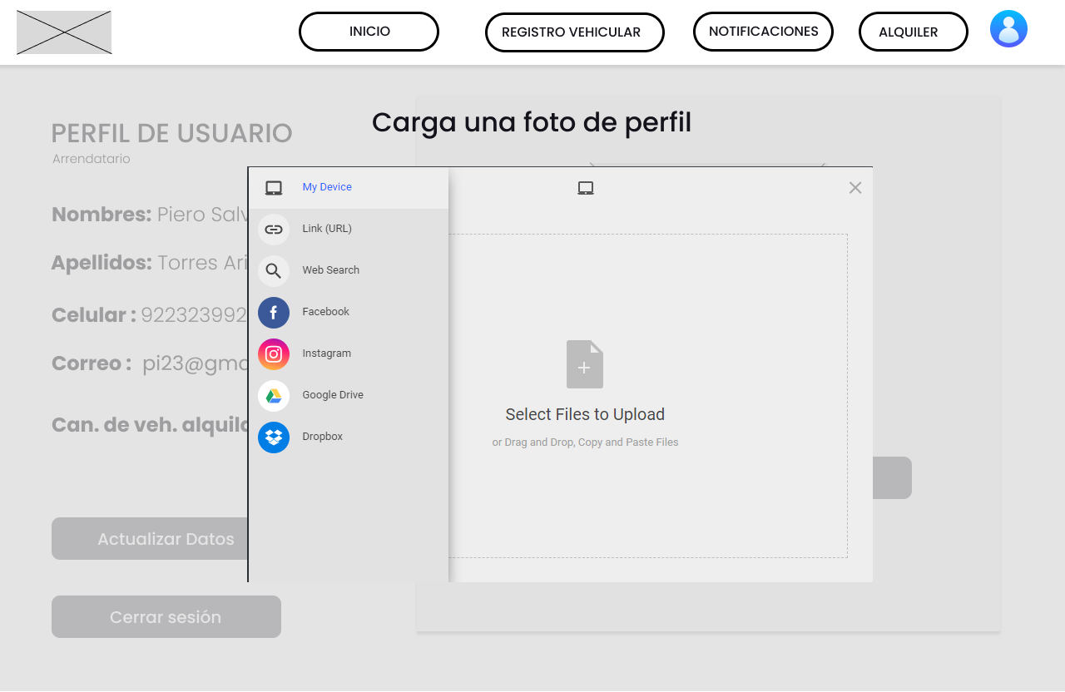
Task: Select Dropbox source label
Action: point(323,437)
